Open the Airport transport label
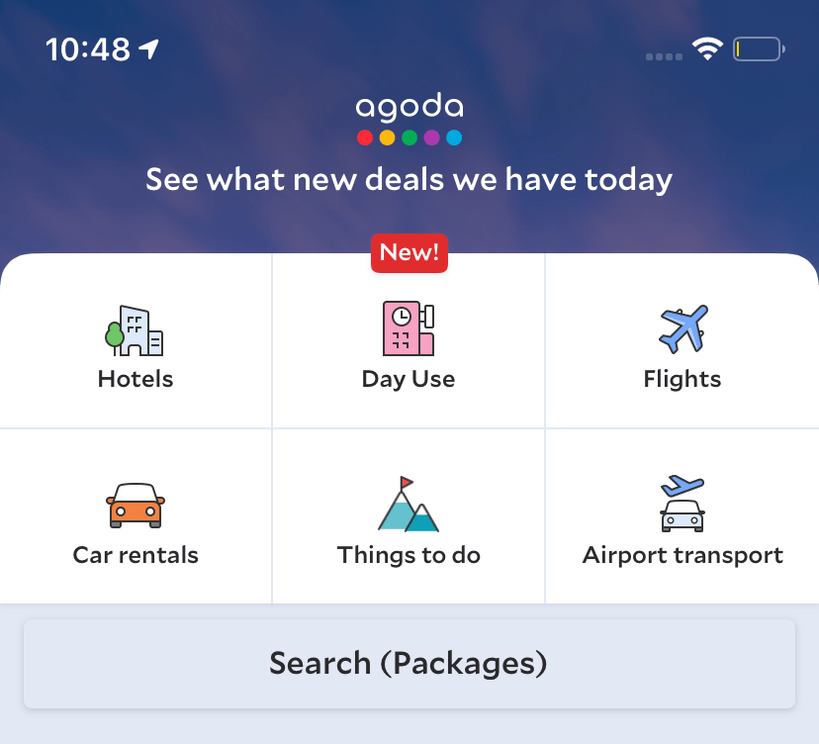Viewport: 819px width, 744px height. (682, 554)
